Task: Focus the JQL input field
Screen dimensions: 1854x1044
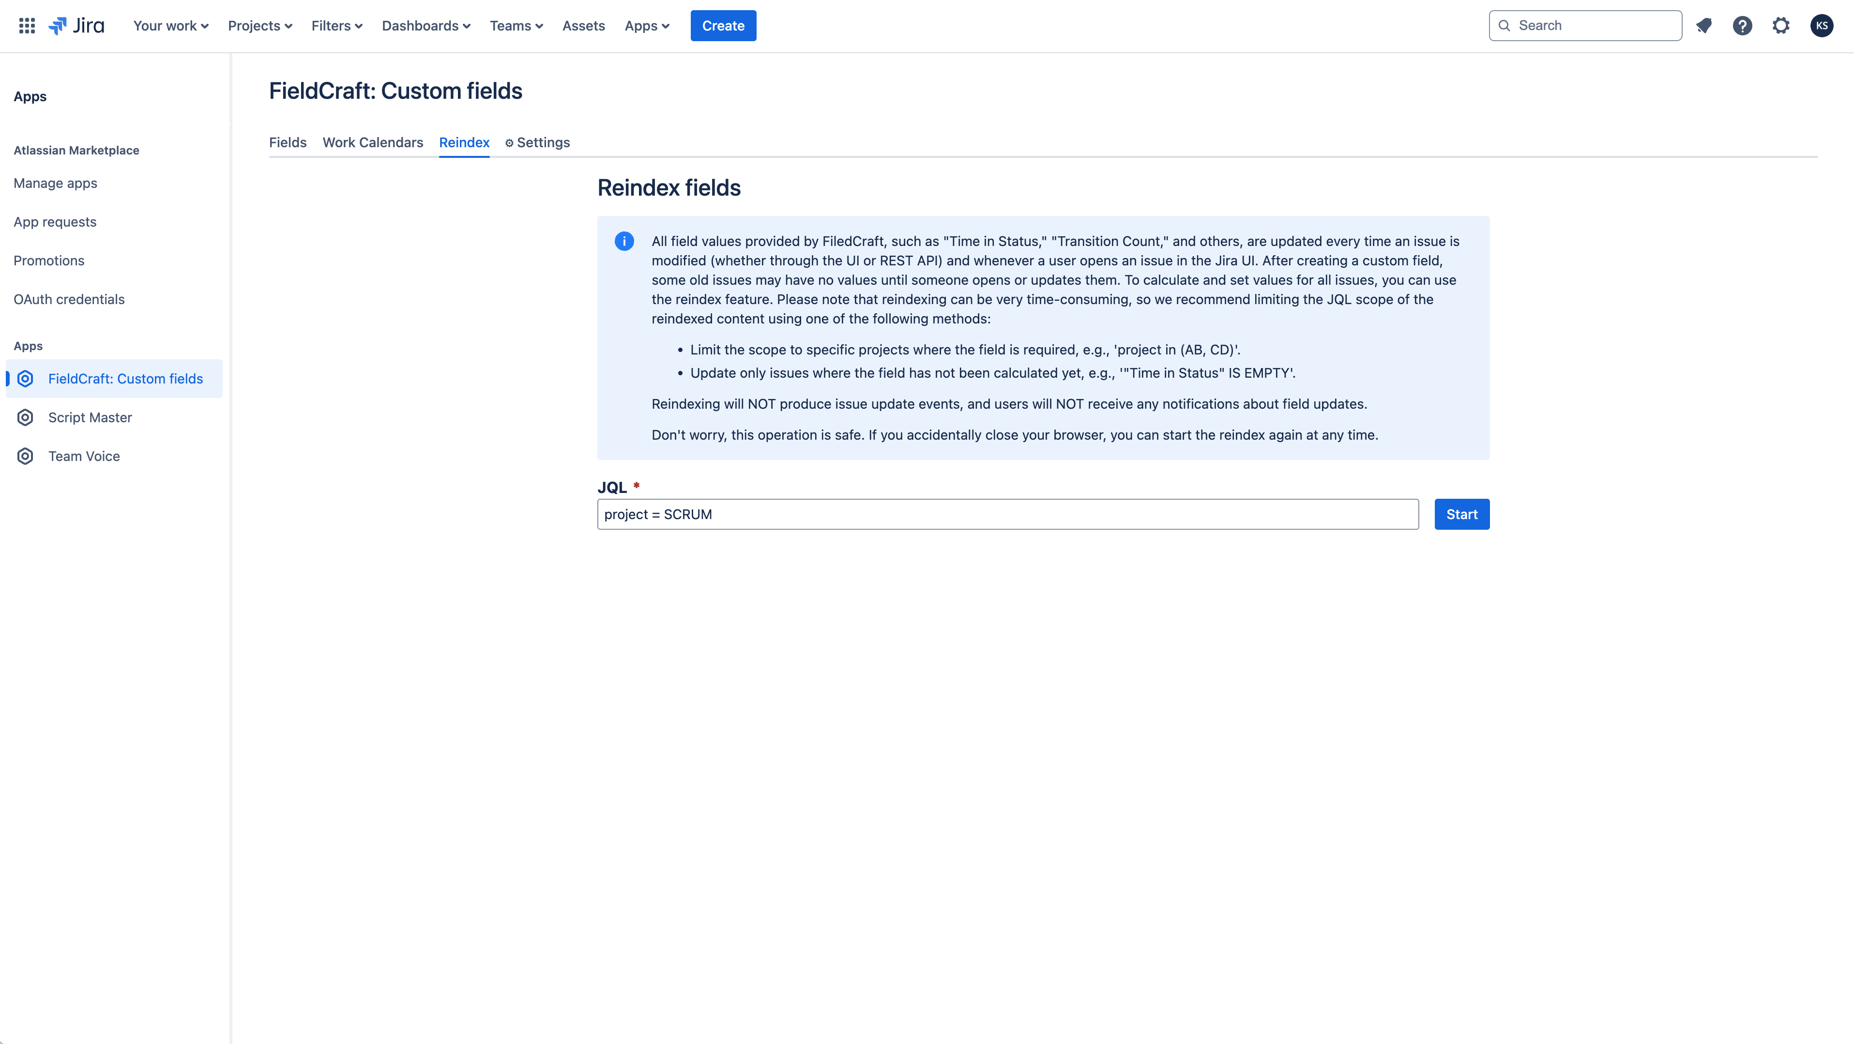Action: pos(1007,515)
